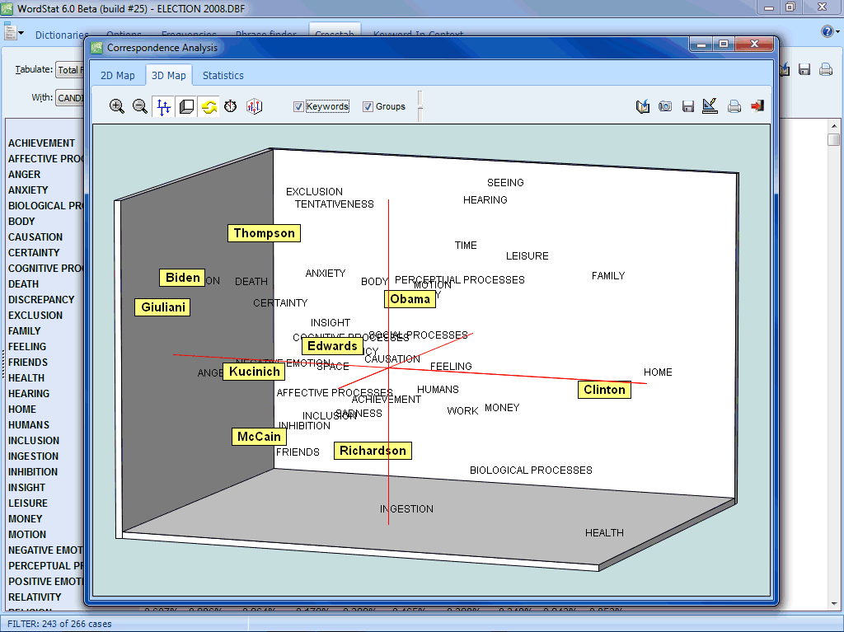This screenshot has height=632, width=844.
Task: Select RELATIVITY in the main window list
Action: pos(35,597)
